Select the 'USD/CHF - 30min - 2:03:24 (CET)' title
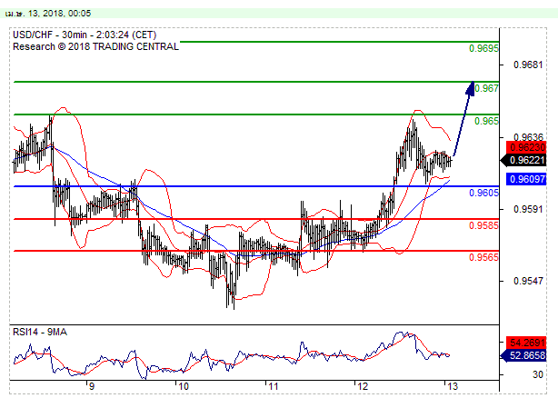The width and height of the screenshot is (558, 408). click(x=85, y=35)
